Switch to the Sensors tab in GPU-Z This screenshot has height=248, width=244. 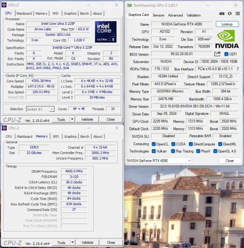[158, 15]
